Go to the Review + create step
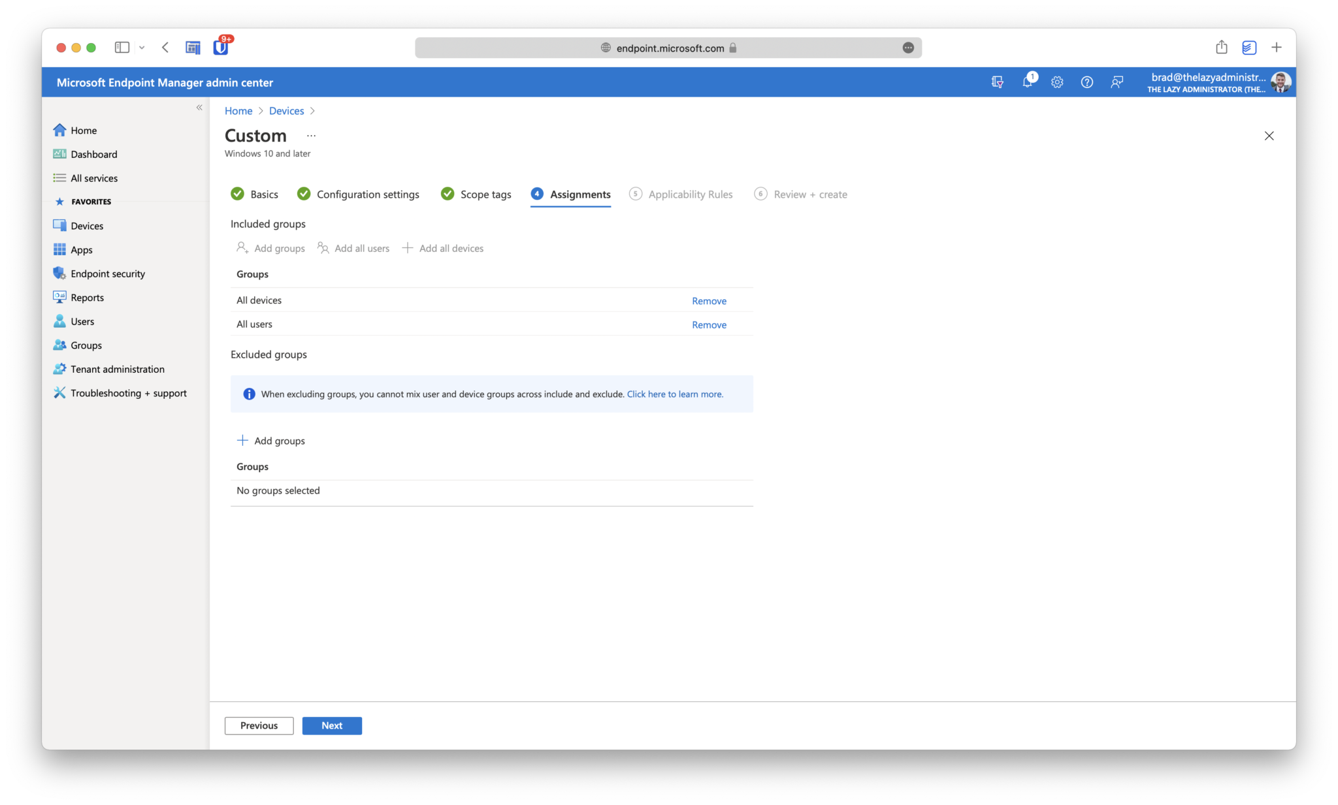The height and width of the screenshot is (805, 1338). (x=800, y=195)
